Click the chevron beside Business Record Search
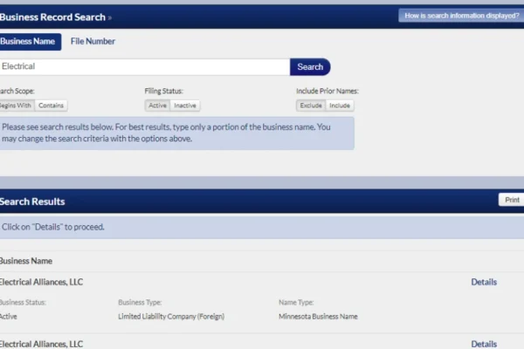 110,17
